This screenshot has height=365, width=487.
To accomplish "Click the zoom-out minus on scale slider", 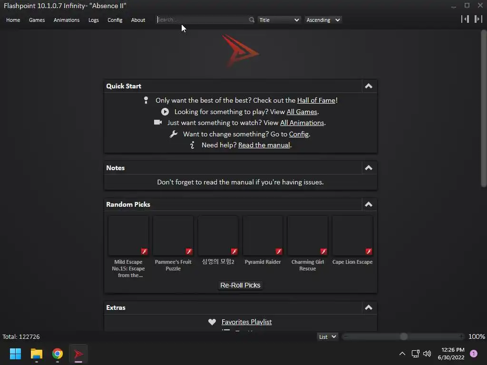I will coord(346,336).
